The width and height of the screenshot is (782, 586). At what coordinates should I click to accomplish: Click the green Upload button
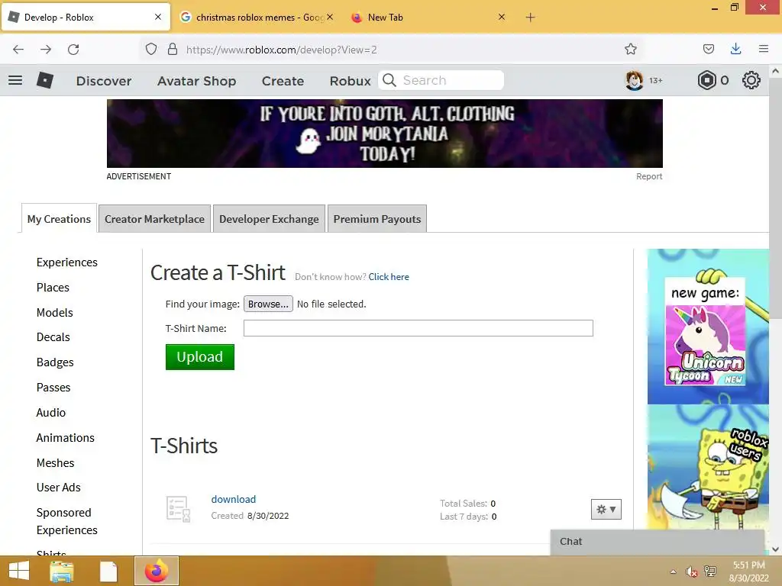tap(200, 357)
